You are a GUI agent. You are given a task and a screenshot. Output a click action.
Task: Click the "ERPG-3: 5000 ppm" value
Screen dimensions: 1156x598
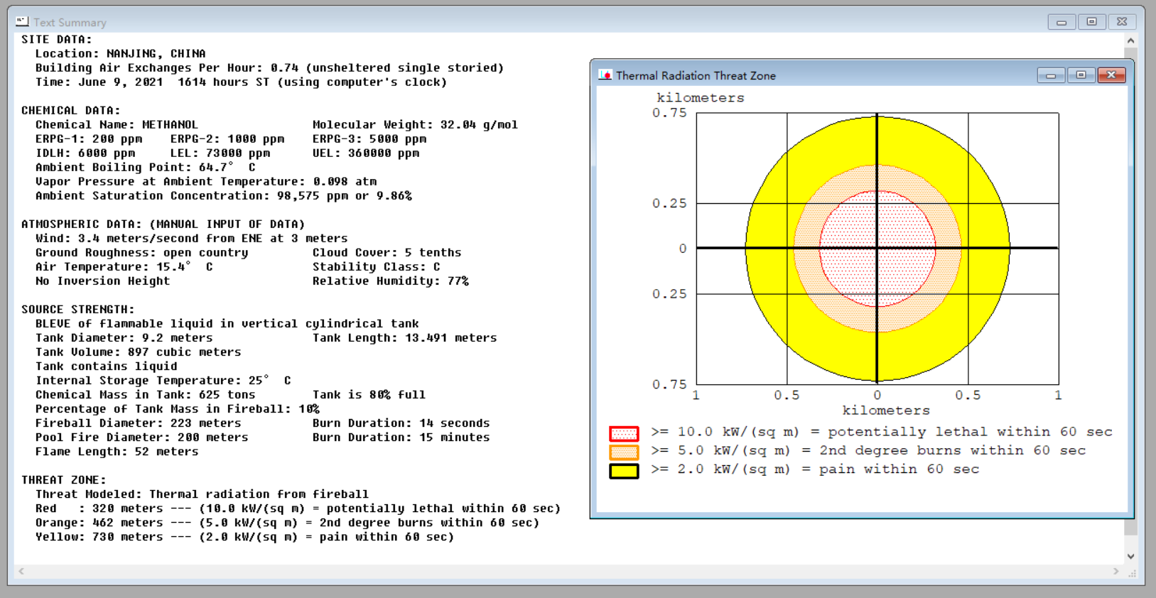click(x=369, y=139)
